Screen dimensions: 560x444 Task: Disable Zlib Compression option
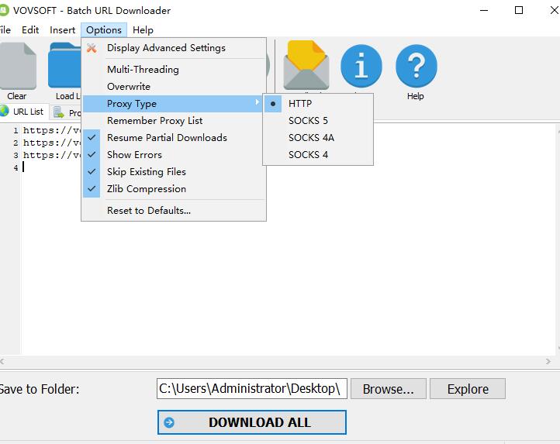click(x=174, y=189)
